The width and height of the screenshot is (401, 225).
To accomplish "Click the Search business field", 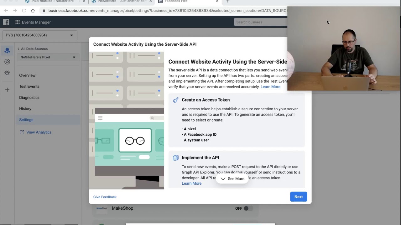I will click(x=261, y=22).
